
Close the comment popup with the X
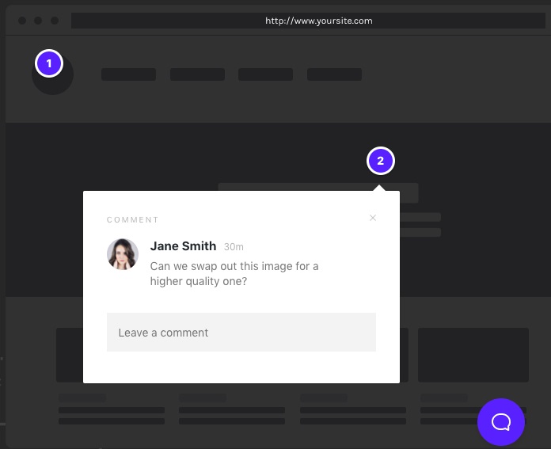pyautogui.click(x=373, y=218)
